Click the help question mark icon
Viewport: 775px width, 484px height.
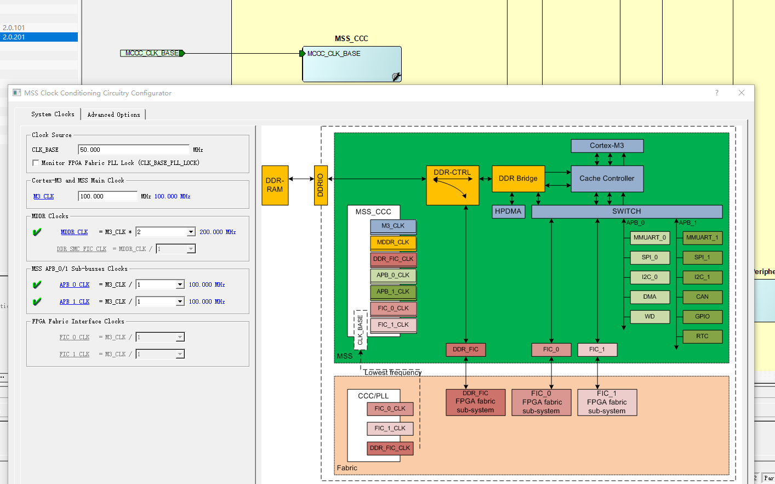[716, 93]
